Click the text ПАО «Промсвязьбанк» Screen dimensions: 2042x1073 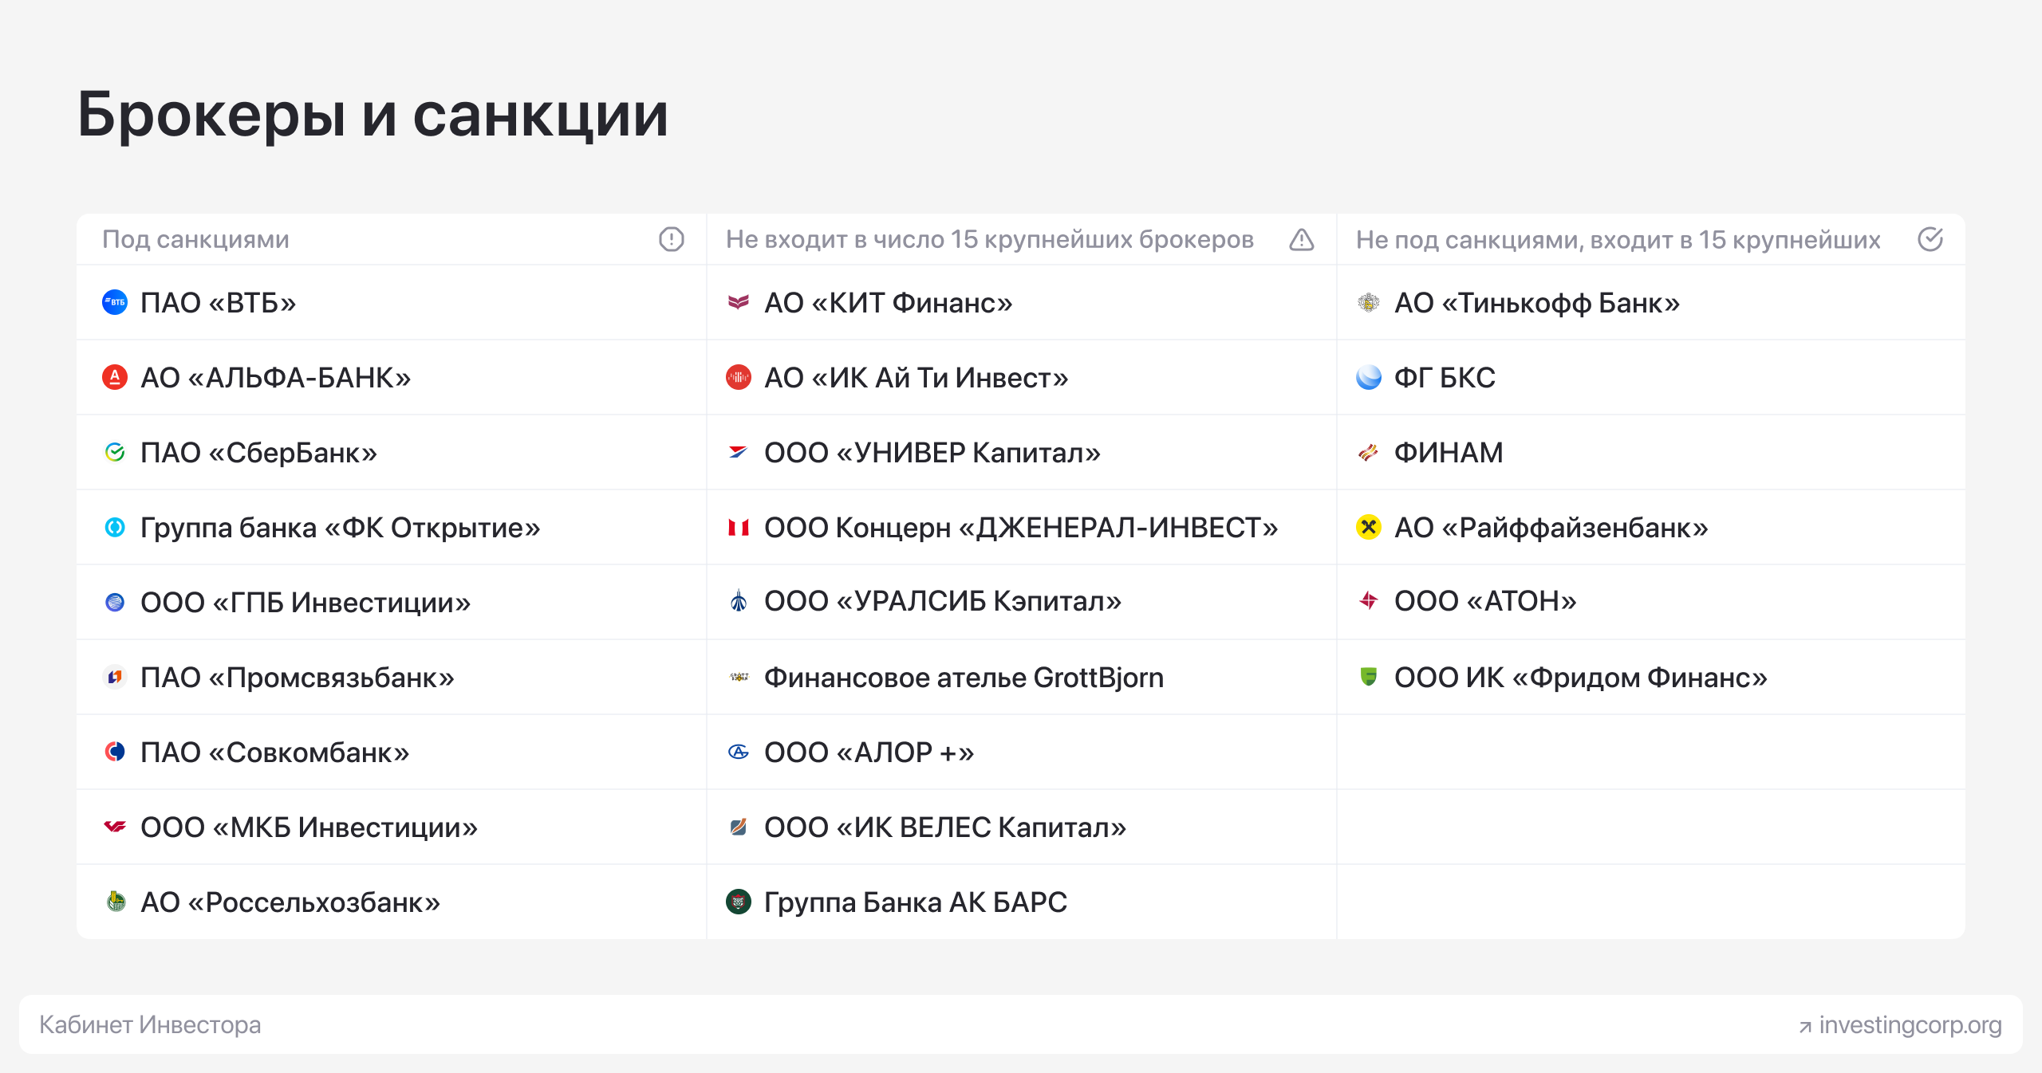click(x=298, y=678)
